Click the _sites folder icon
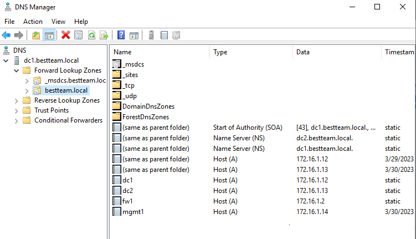416x239 pixels. click(117, 75)
